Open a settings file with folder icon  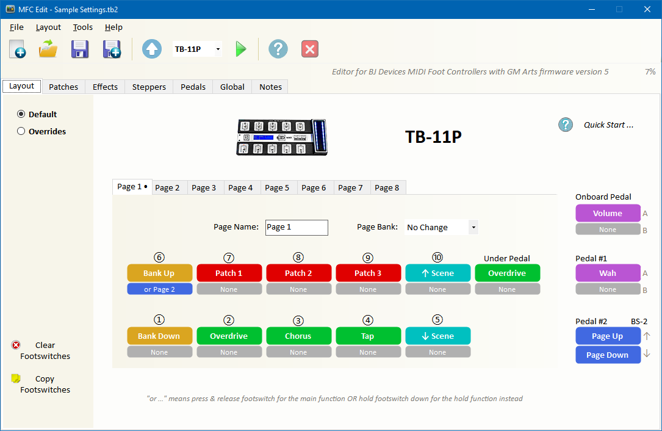48,49
